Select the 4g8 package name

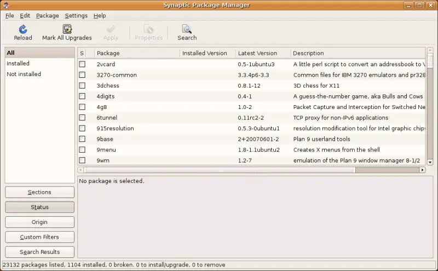(102, 107)
